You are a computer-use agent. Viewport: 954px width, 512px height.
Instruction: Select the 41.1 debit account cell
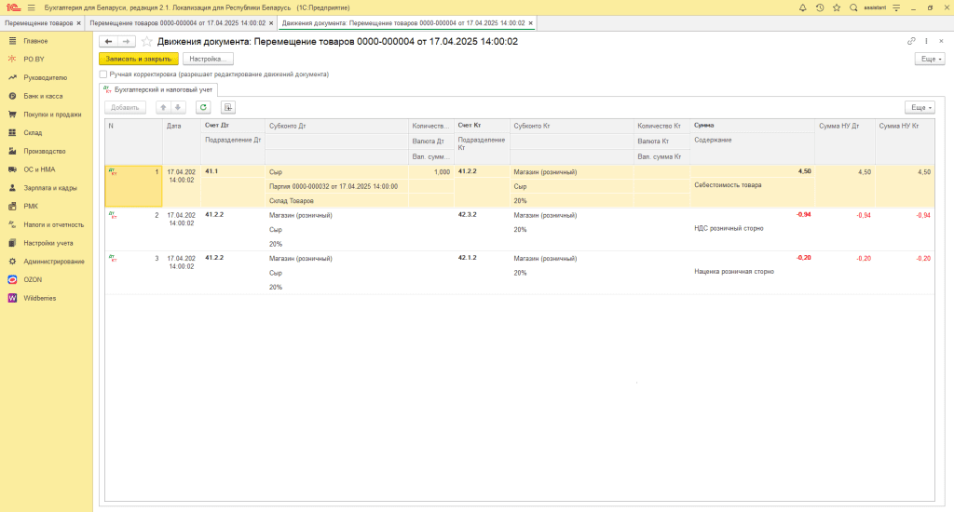coord(232,171)
